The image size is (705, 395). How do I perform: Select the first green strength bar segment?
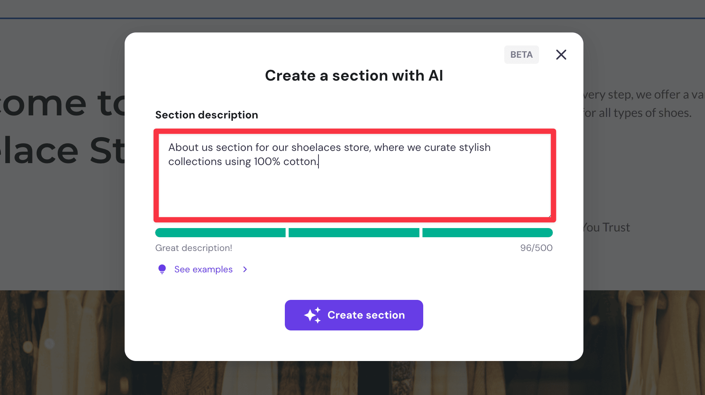220,232
